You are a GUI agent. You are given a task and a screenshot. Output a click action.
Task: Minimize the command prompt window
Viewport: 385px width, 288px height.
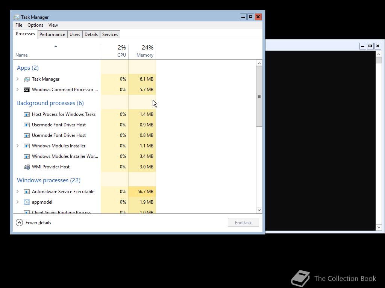pyautogui.click(x=363, y=46)
